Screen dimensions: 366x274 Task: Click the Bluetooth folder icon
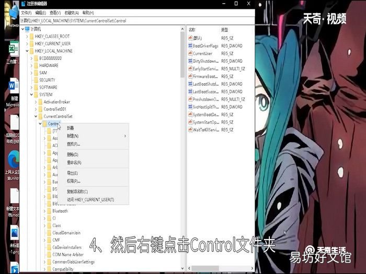point(49,211)
